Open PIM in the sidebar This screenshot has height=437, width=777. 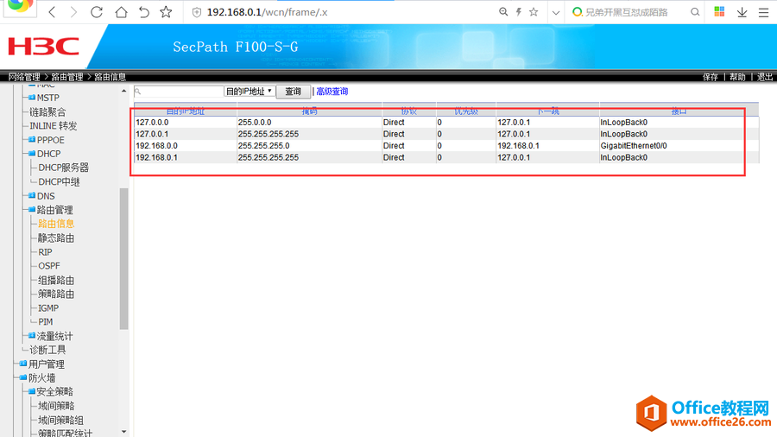(45, 321)
